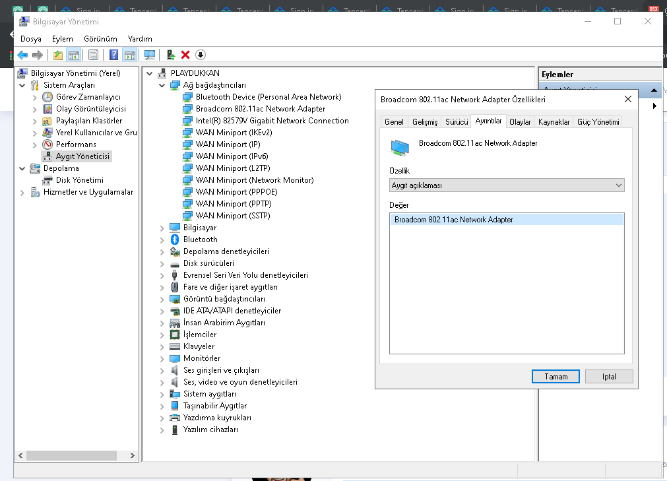Click the Properties sheet toolbar icon

click(93, 55)
